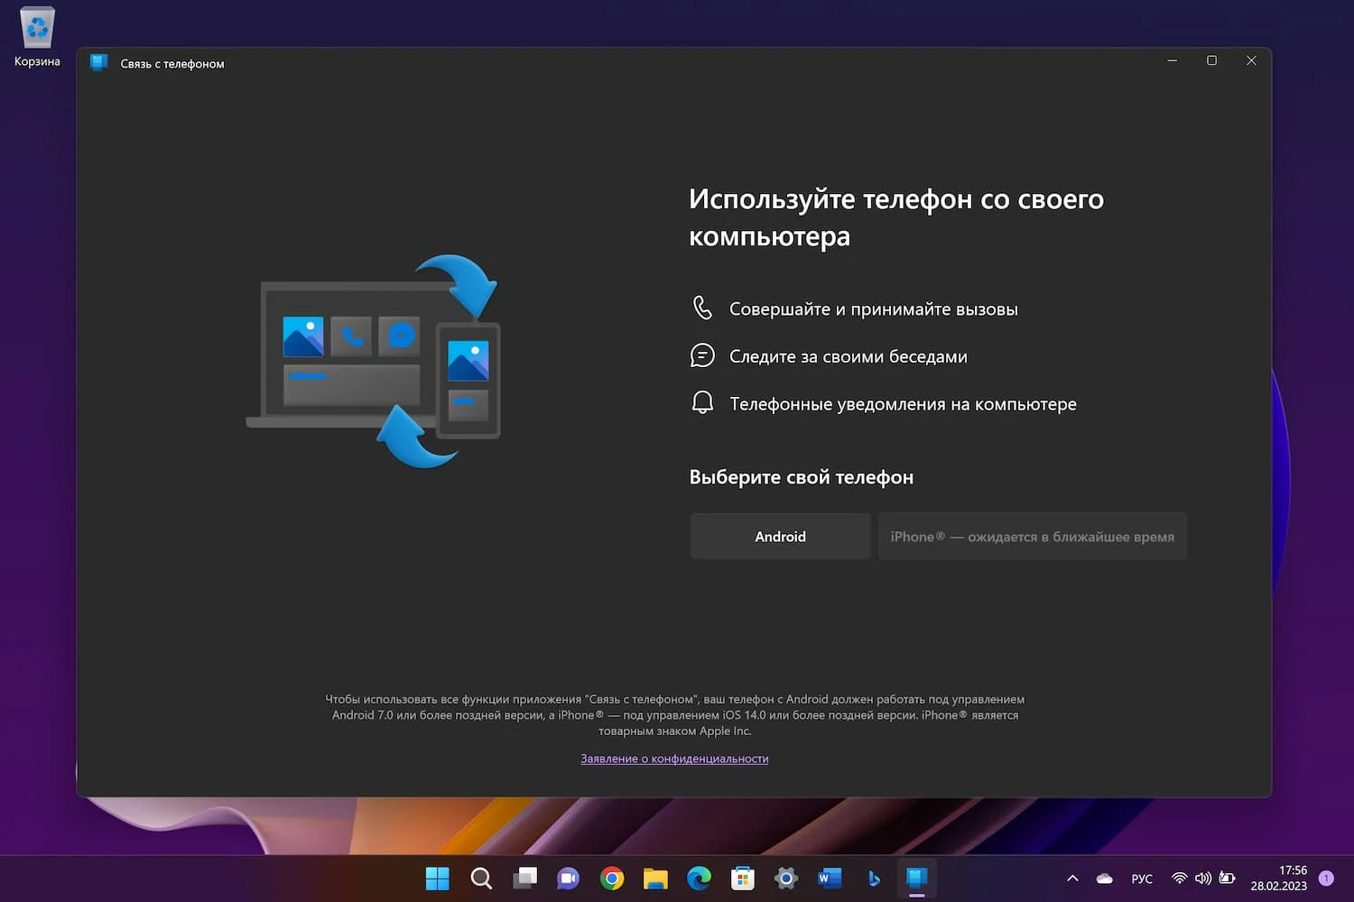Select the Recycle Bin desktop icon
Image resolution: width=1354 pixels, height=902 pixels.
(x=37, y=38)
